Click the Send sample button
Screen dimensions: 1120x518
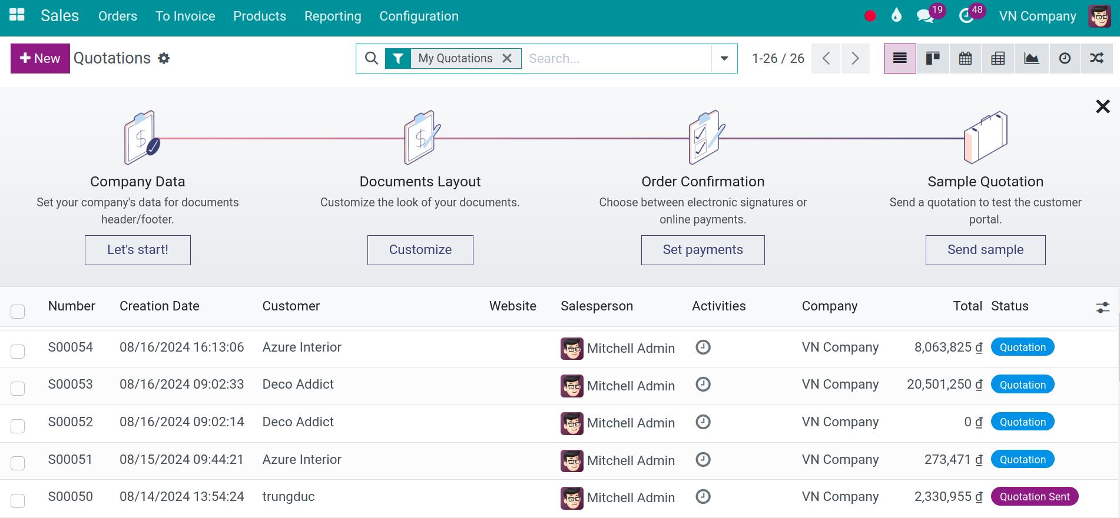click(x=986, y=250)
